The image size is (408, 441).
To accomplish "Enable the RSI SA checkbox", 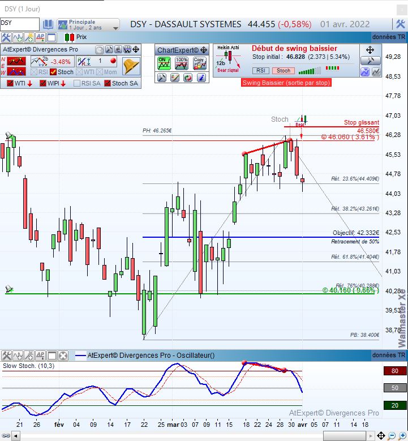I will click(x=77, y=83).
